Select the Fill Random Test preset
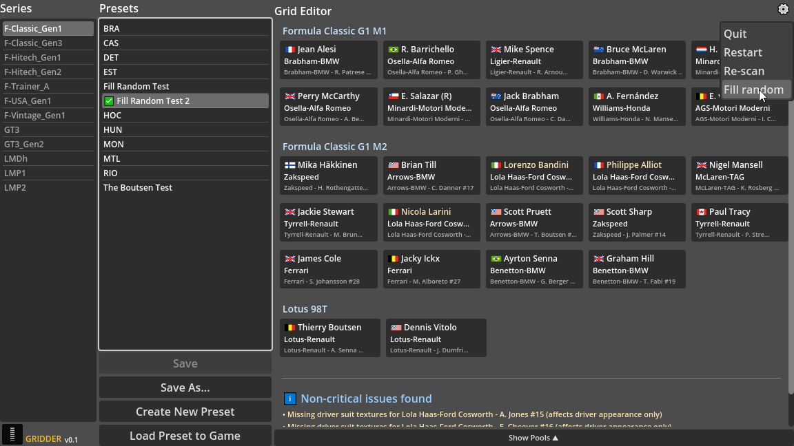 coord(185,87)
